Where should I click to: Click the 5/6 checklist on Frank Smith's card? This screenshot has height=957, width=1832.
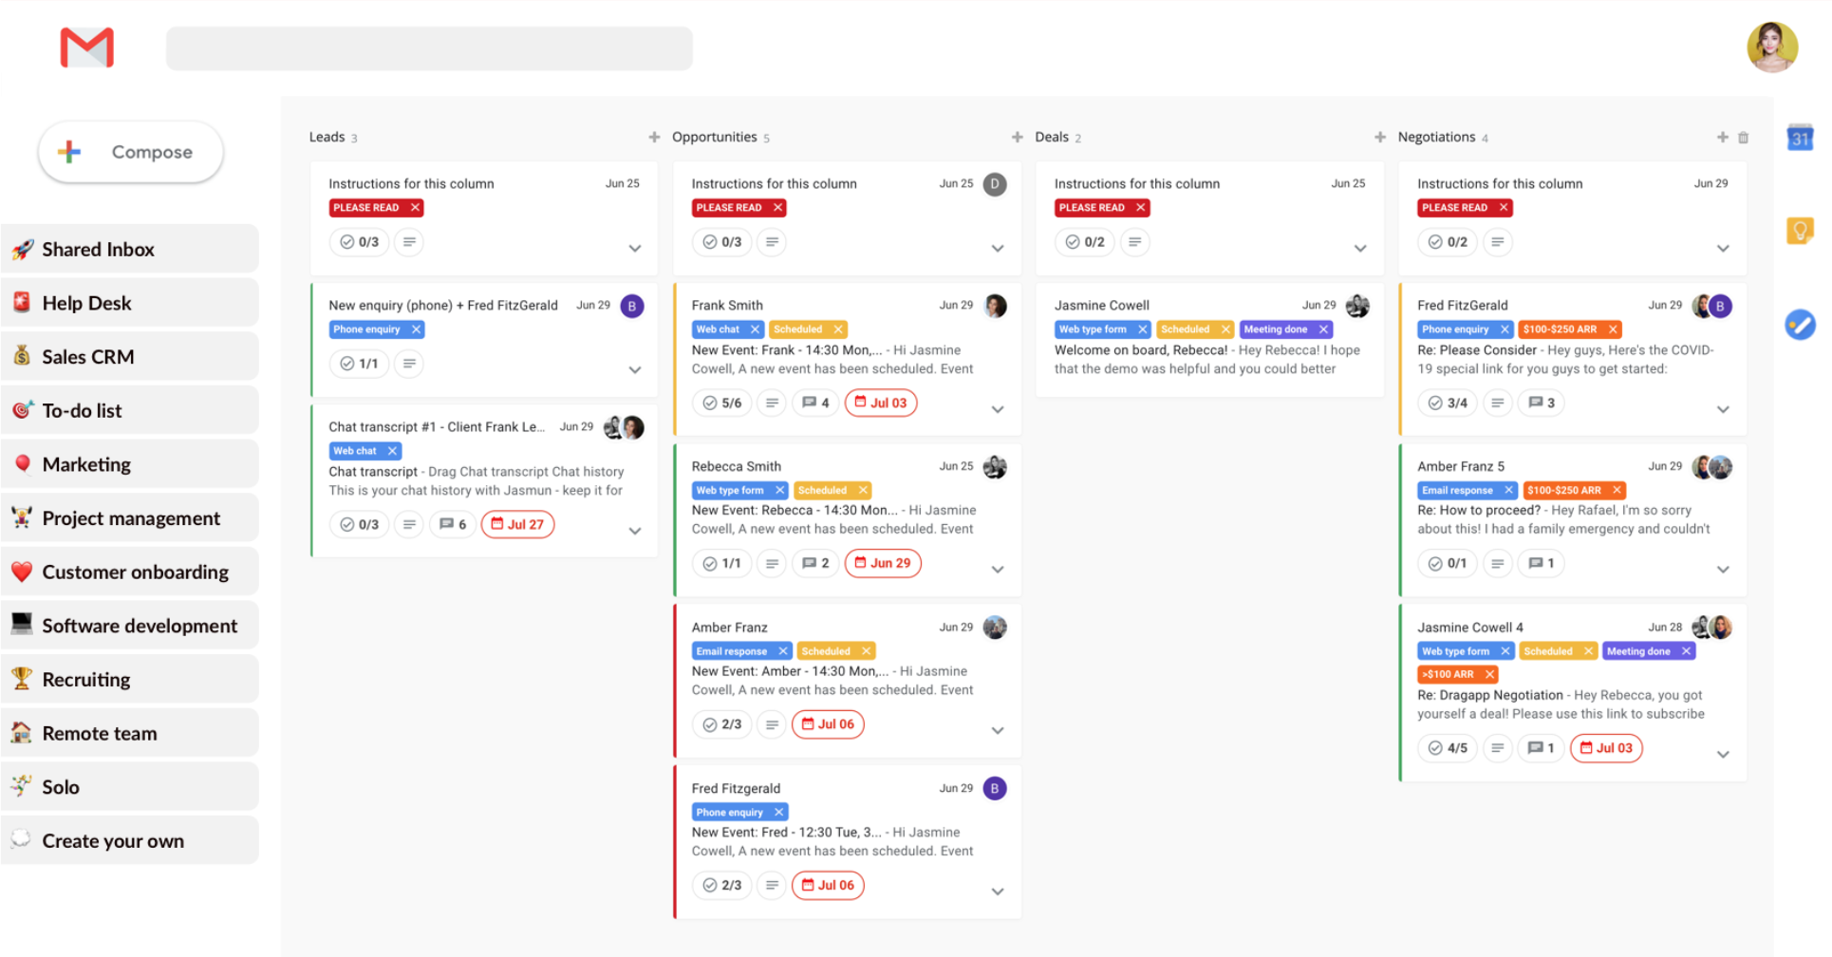[721, 402]
